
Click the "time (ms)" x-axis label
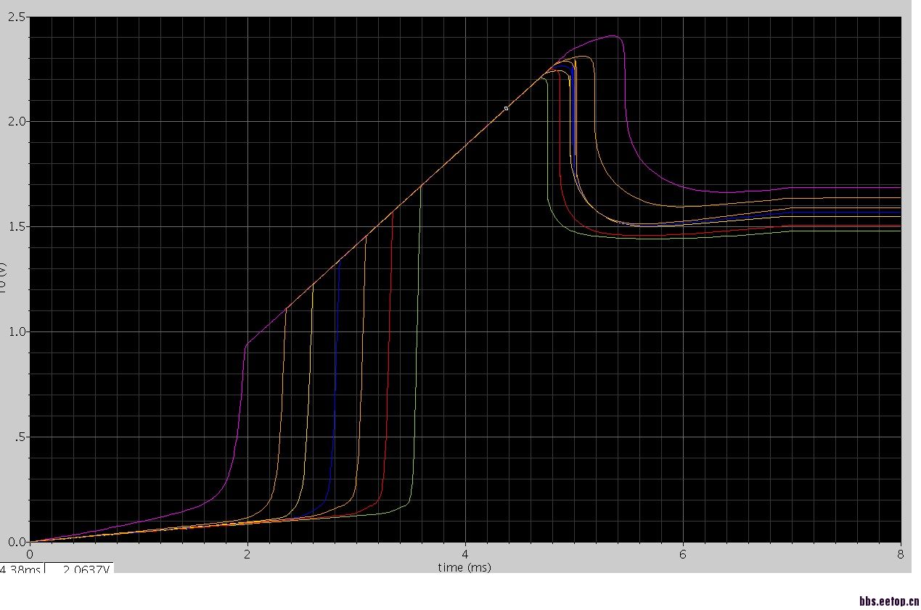464,567
